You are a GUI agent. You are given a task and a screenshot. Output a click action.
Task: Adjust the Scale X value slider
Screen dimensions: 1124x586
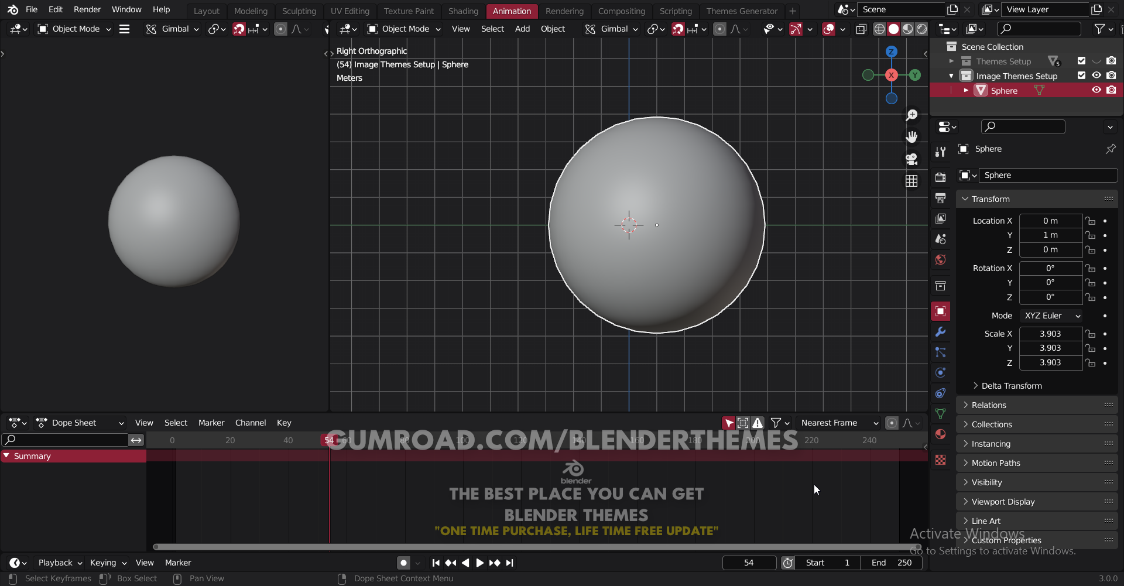point(1050,334)
